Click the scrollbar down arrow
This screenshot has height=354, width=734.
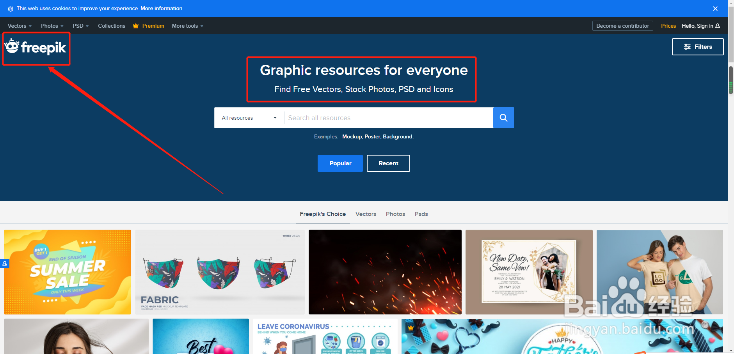pyautogui.click(x=731, y=350)
